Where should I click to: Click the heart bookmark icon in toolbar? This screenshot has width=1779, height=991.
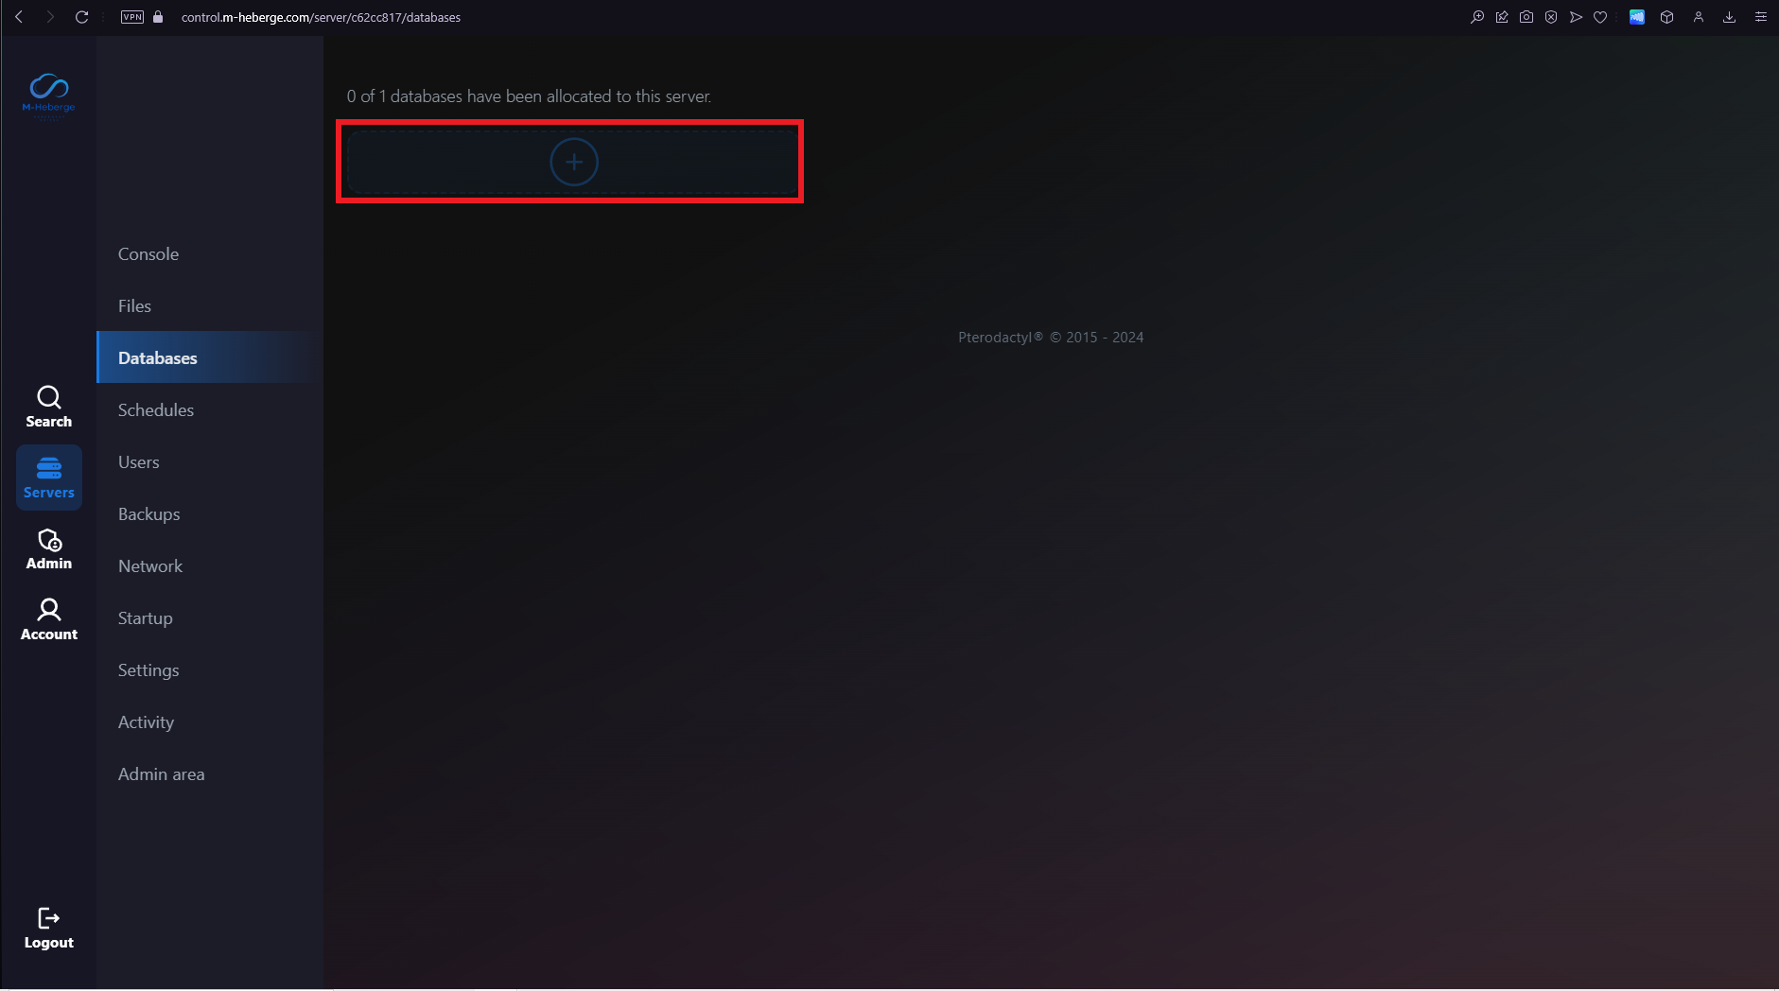pyautogui.click(x=1600, y=17)
